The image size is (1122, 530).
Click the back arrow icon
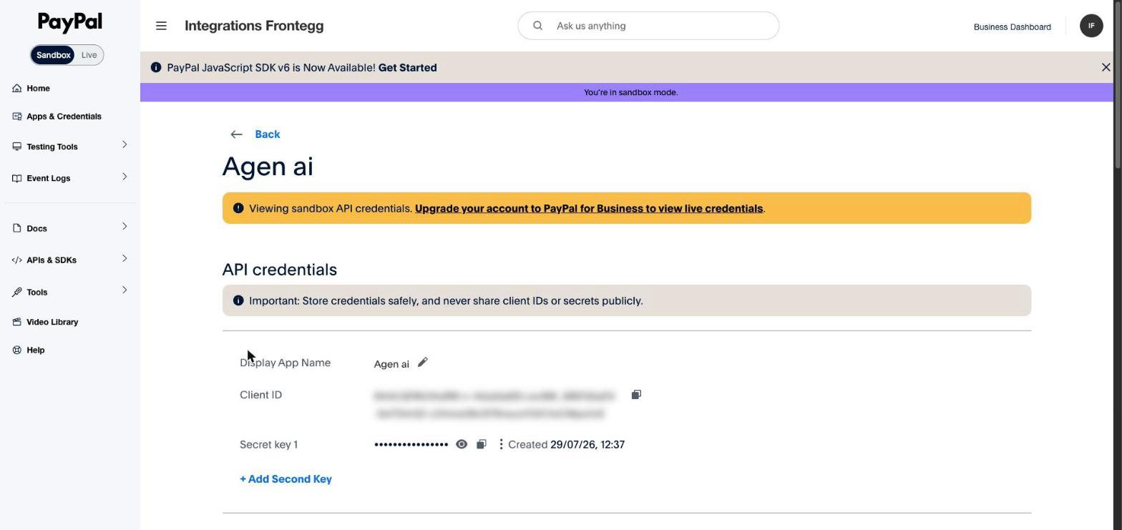point(236,134)
